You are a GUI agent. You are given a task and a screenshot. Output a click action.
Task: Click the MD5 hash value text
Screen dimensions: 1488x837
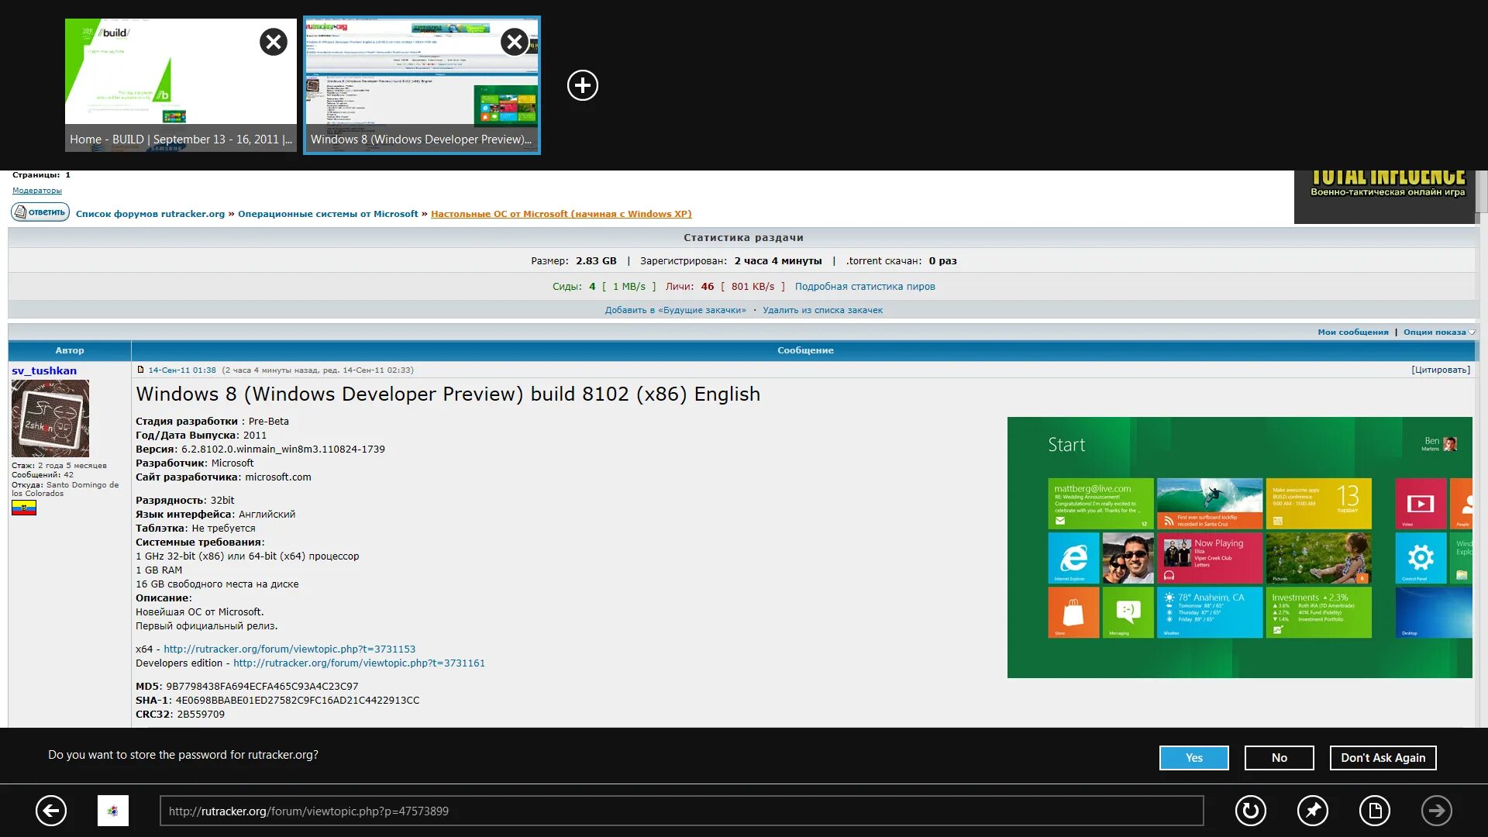tap(262, 687)
